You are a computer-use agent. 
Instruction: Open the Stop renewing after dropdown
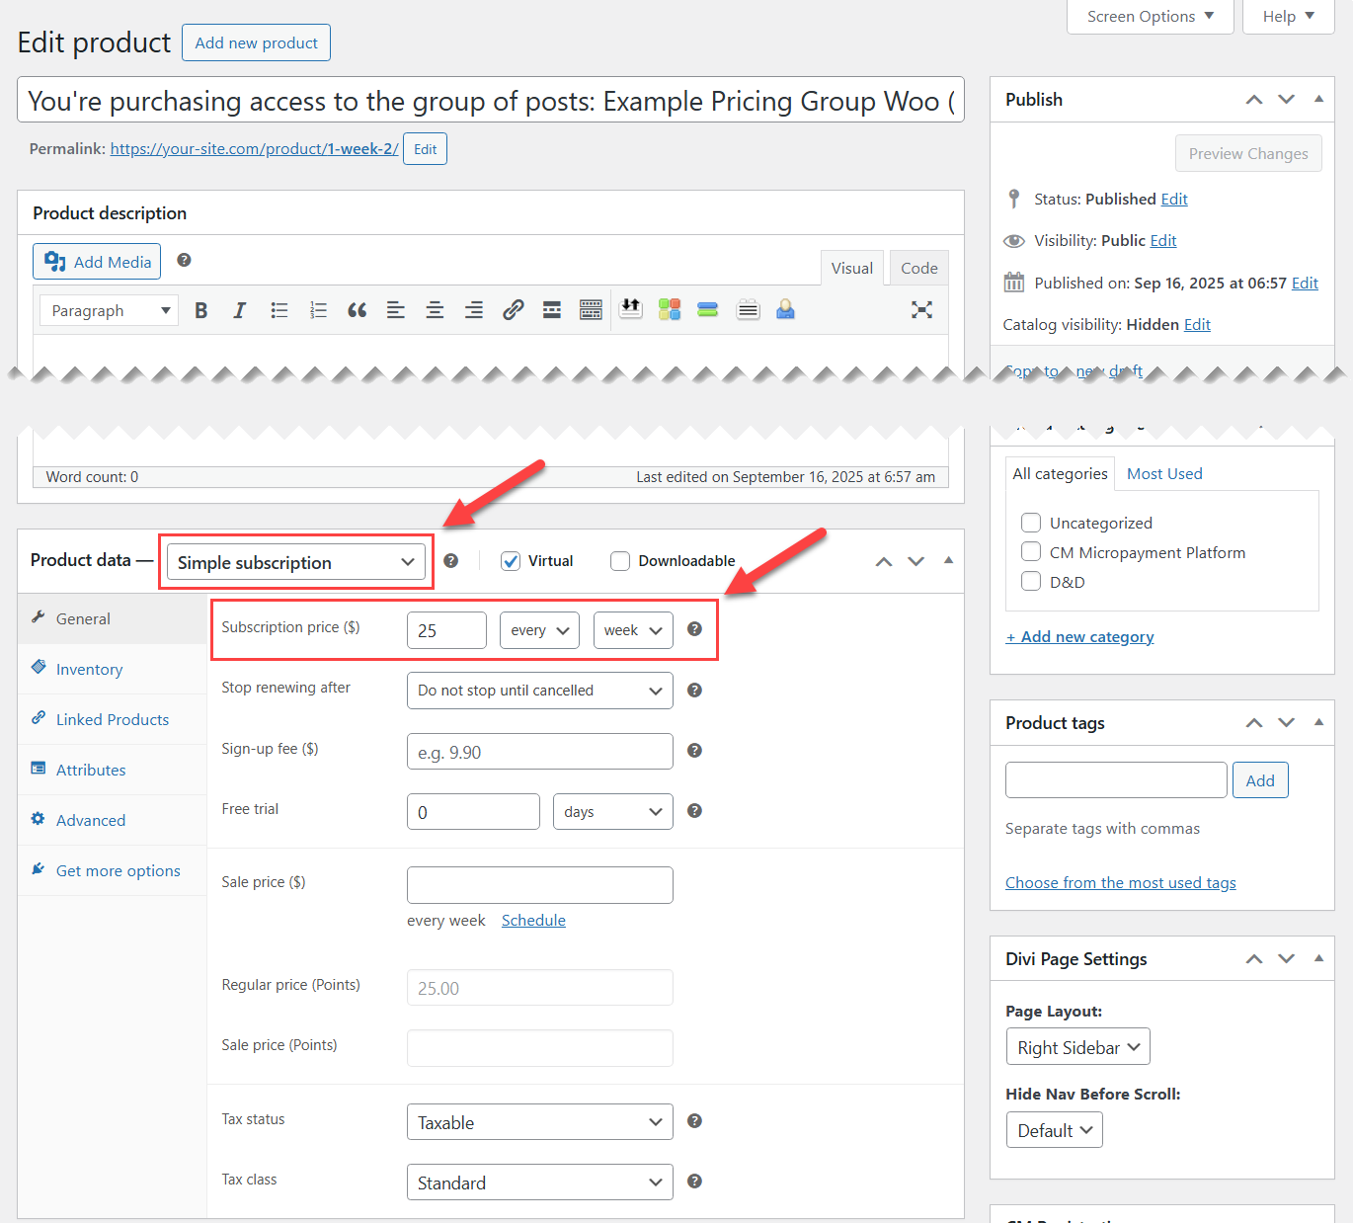539,690
